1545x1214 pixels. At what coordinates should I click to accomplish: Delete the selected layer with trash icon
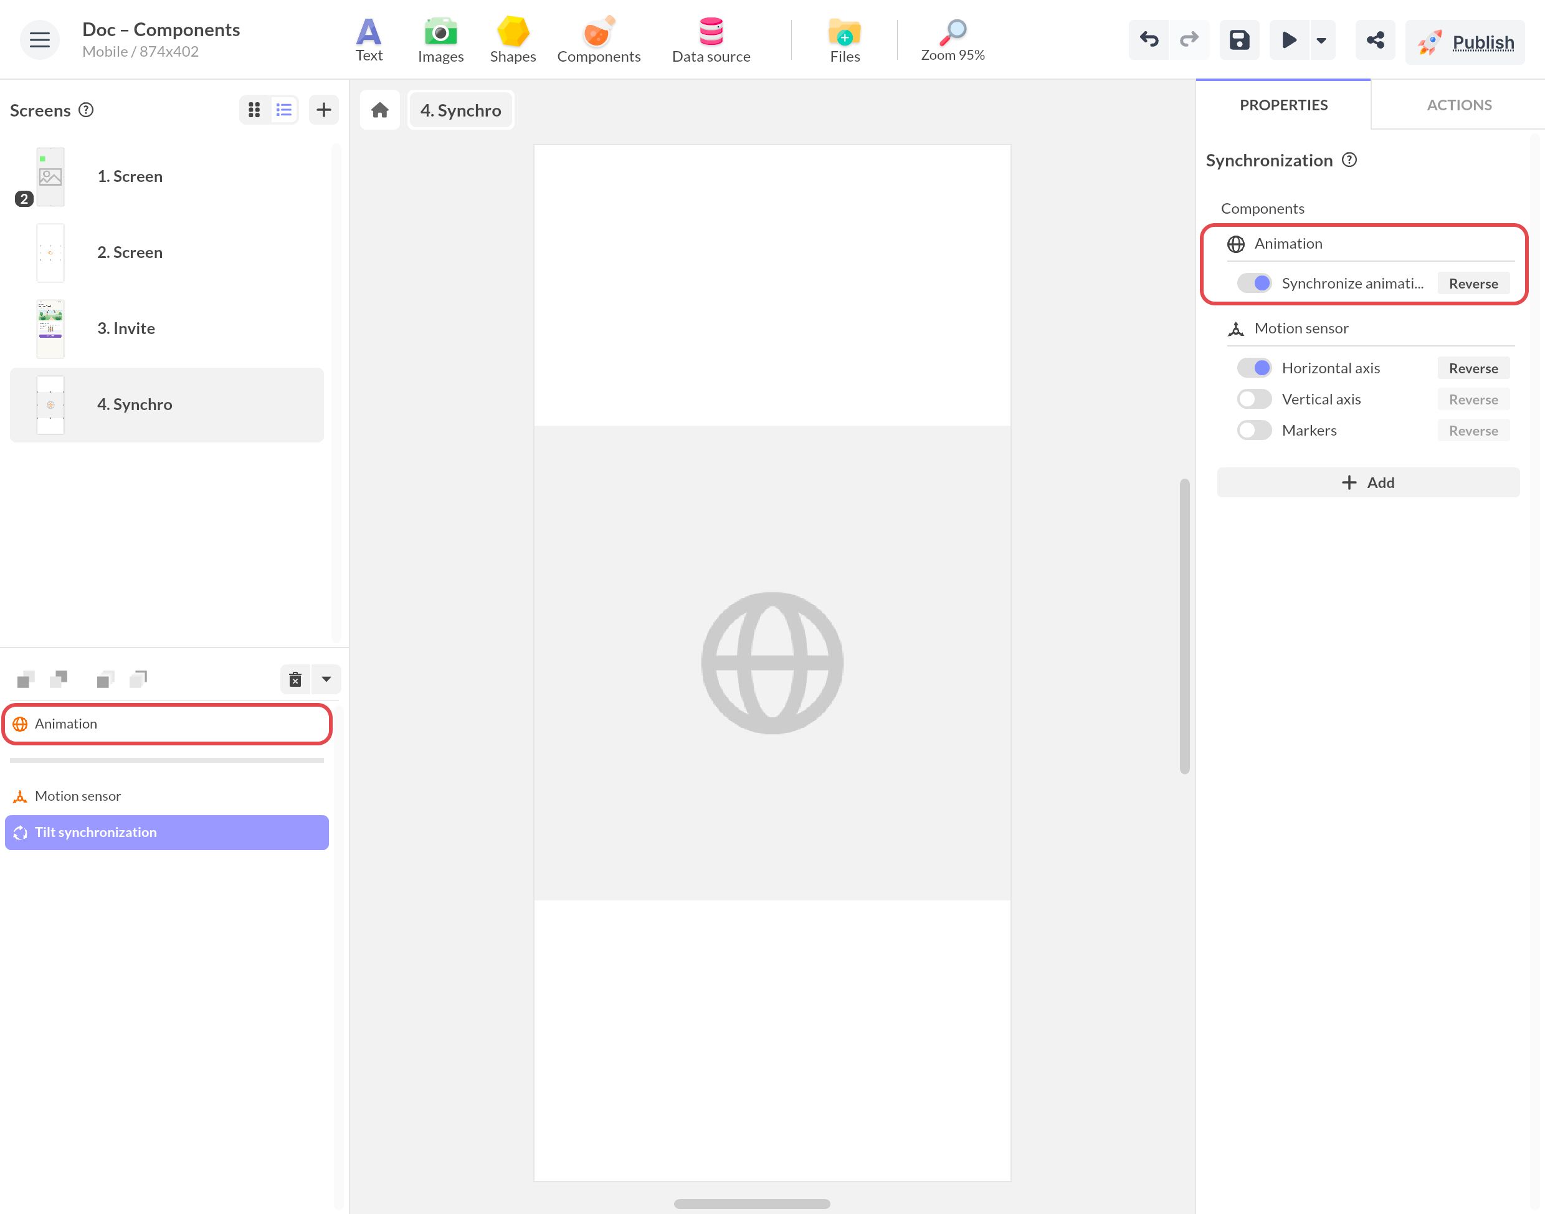(x=295, y=679)
